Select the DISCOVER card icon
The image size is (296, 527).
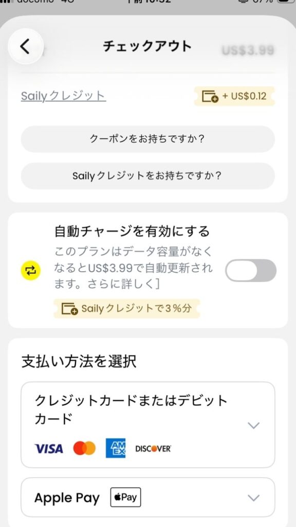(x=152, y=448)
